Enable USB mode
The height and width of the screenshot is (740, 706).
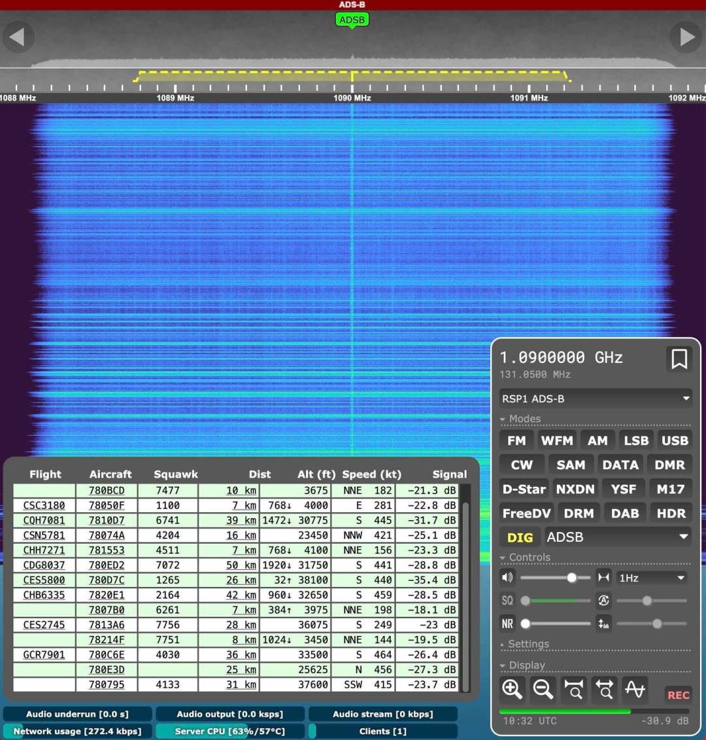click(x=675, y=440)
